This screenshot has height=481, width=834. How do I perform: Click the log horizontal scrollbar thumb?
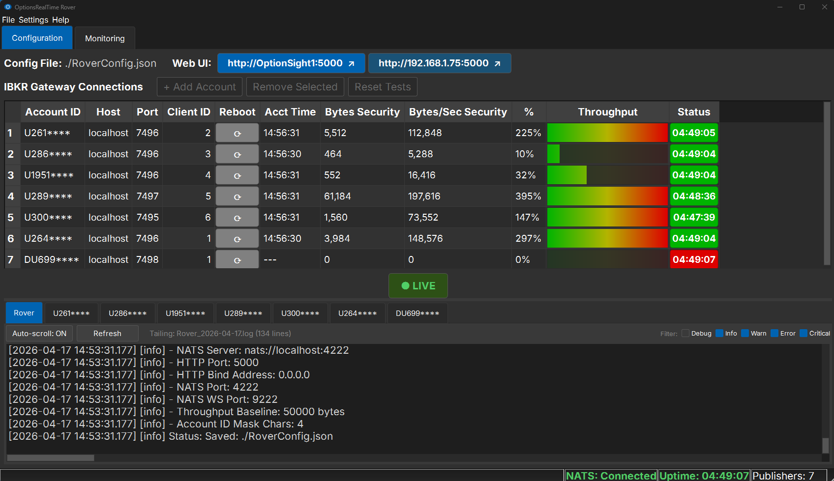[50, 457]
